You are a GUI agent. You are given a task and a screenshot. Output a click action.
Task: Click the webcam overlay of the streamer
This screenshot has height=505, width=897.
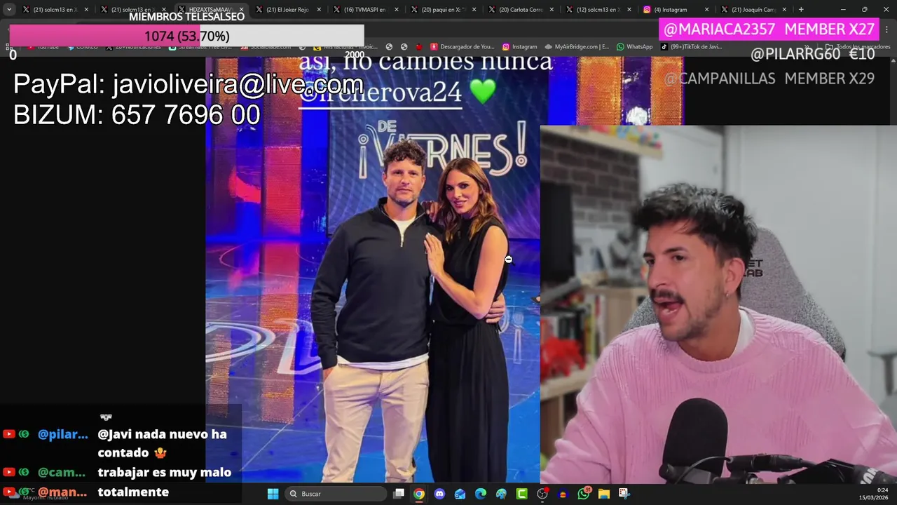pos(718,305)
